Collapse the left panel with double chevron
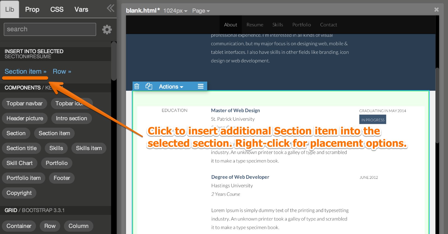Image resolution: width=448 pixels, height=234 pixels. 111,8
